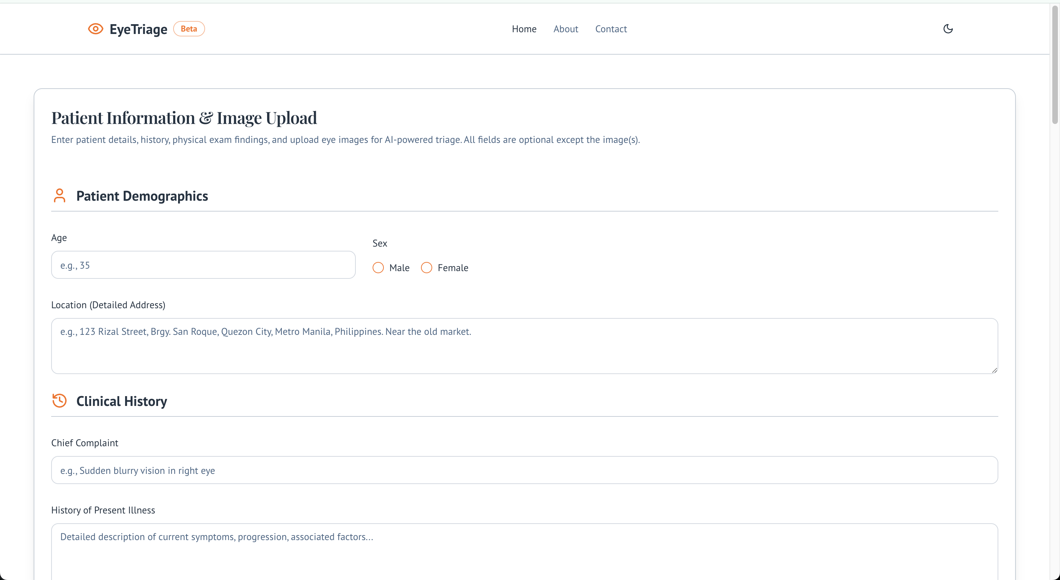This screenshot has width=1060, height=580.
Task: Select the Male radio button
Action: coord(378,268)
